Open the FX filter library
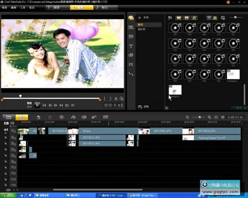The height and width of the screenshot is (198, 248). [131, 65]
